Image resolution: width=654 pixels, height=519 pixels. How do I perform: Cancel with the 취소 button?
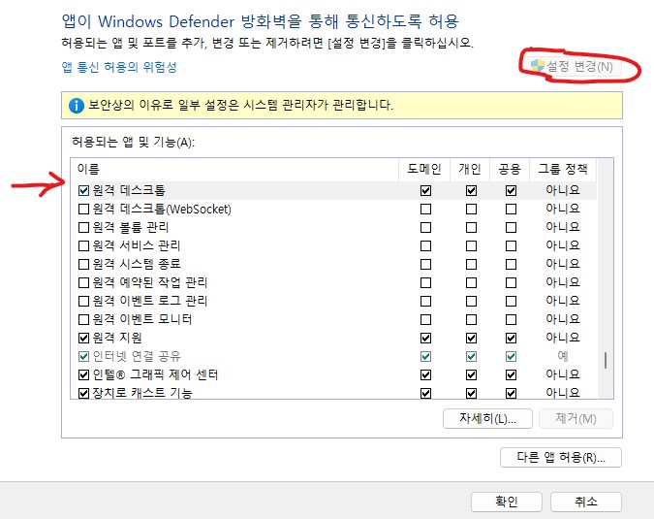click(x=586, y=502)
